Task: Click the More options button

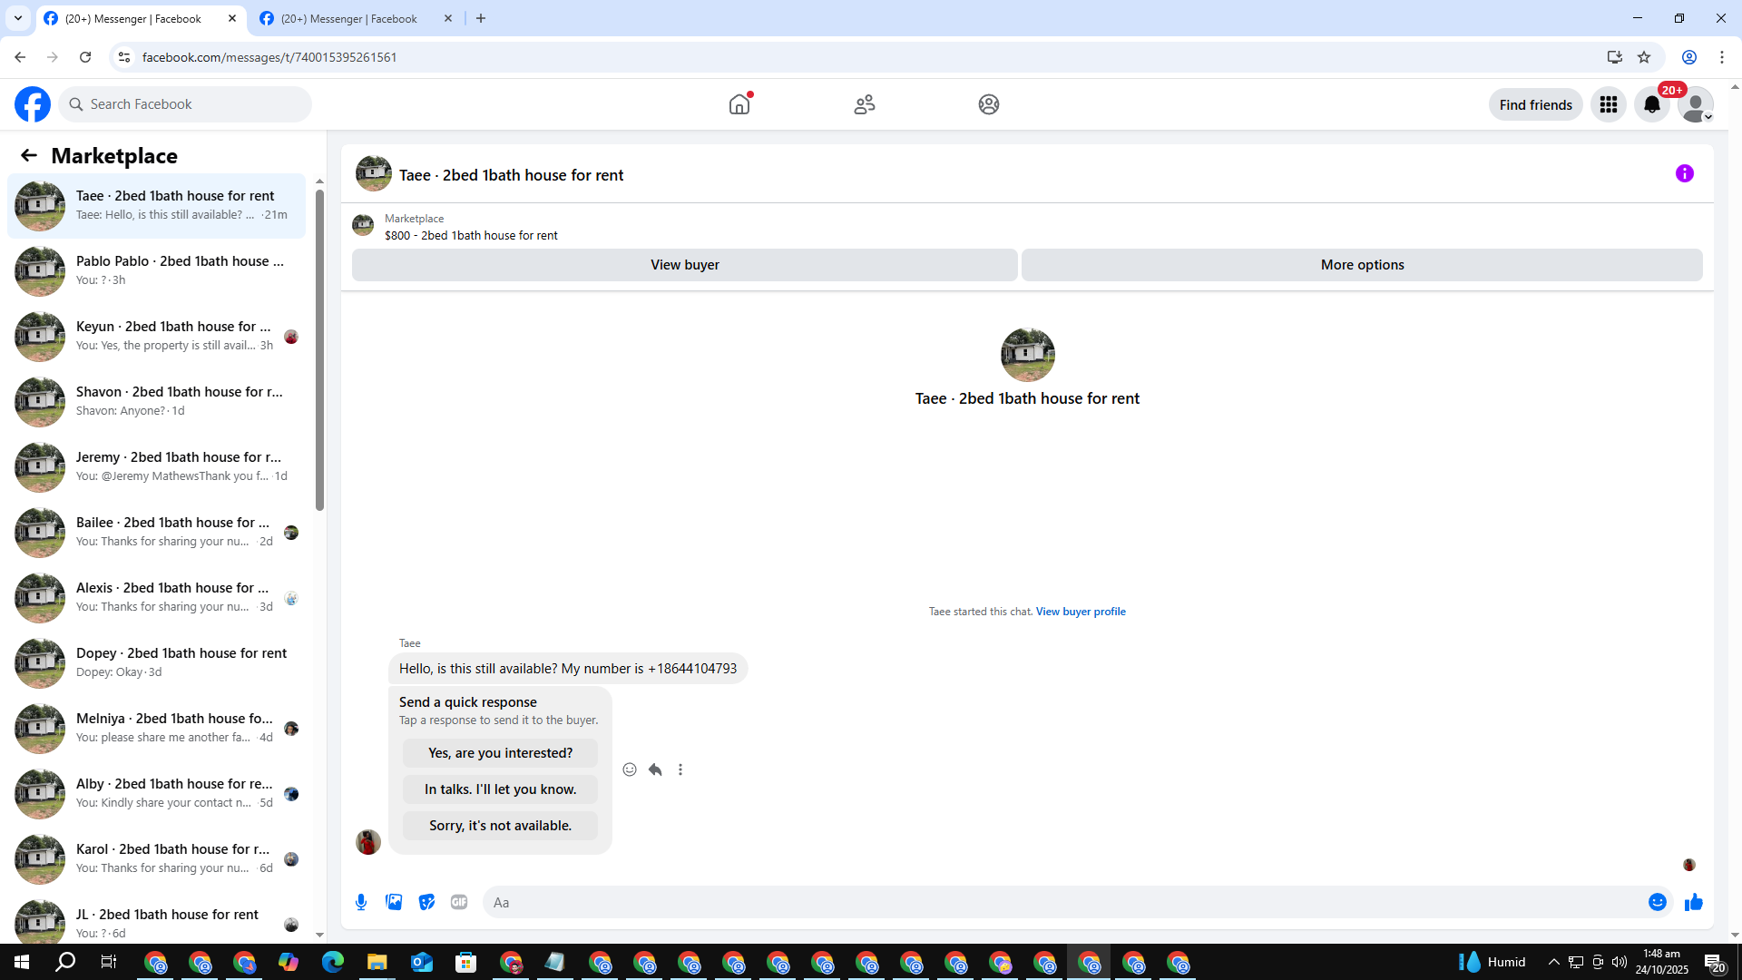Action: tap(1362, 265)
